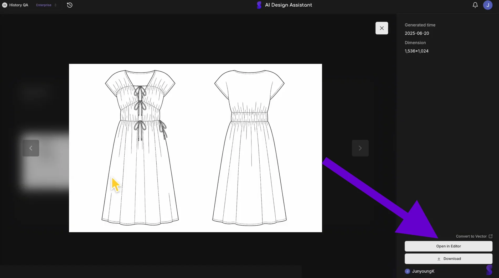Image resolution: width=499 pixels, height=278 pixels.
Task: Click the notification bell icon
Action: [475, 5]
